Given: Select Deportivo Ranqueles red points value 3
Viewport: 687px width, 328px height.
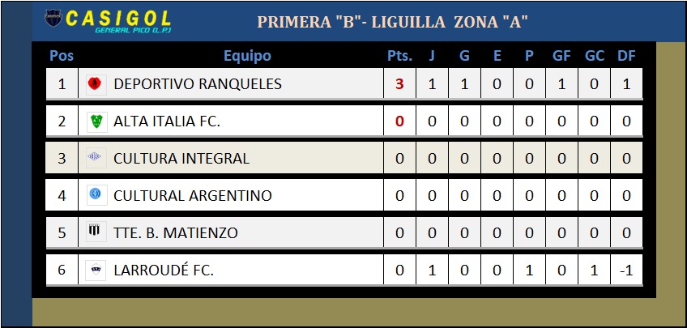Looking at the screenshot, I should click(399, 84).
